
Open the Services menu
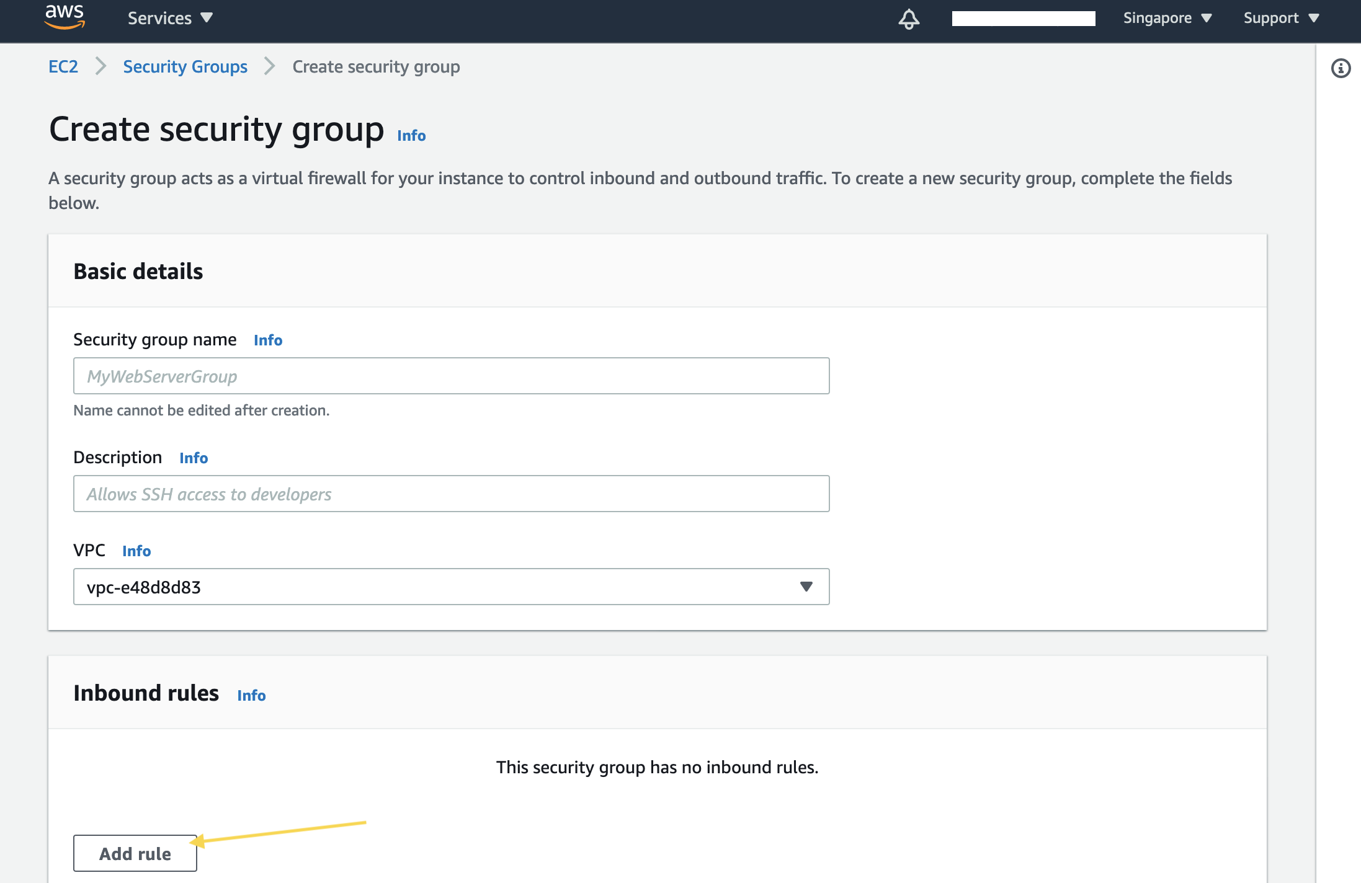pos(168,17)
